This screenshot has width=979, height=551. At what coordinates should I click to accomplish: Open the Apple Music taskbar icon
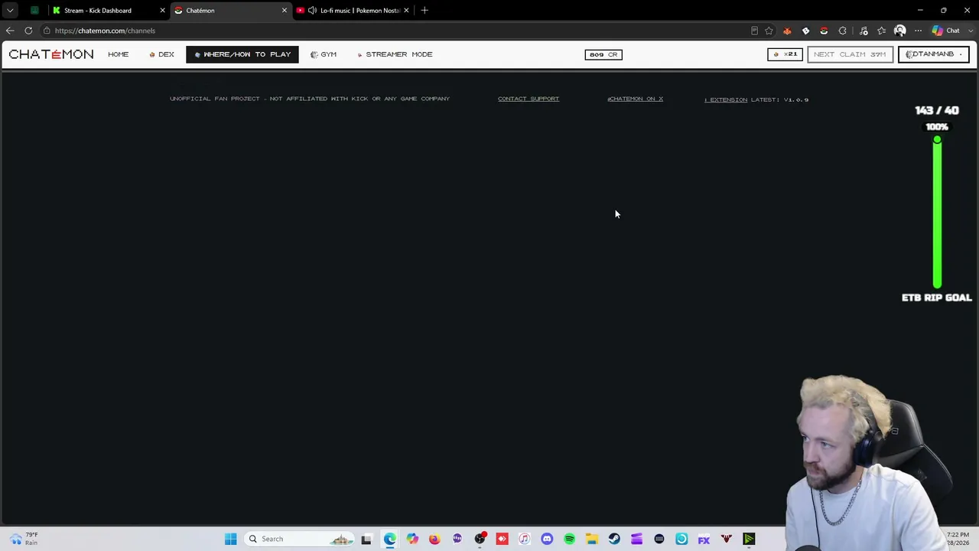pyautogui.click(x=524, y=539)
